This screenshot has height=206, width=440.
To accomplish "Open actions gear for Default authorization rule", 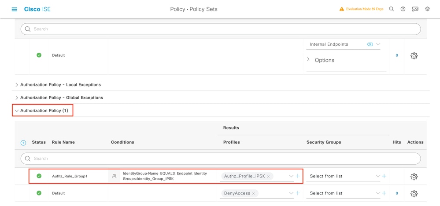I will (414, 193).
